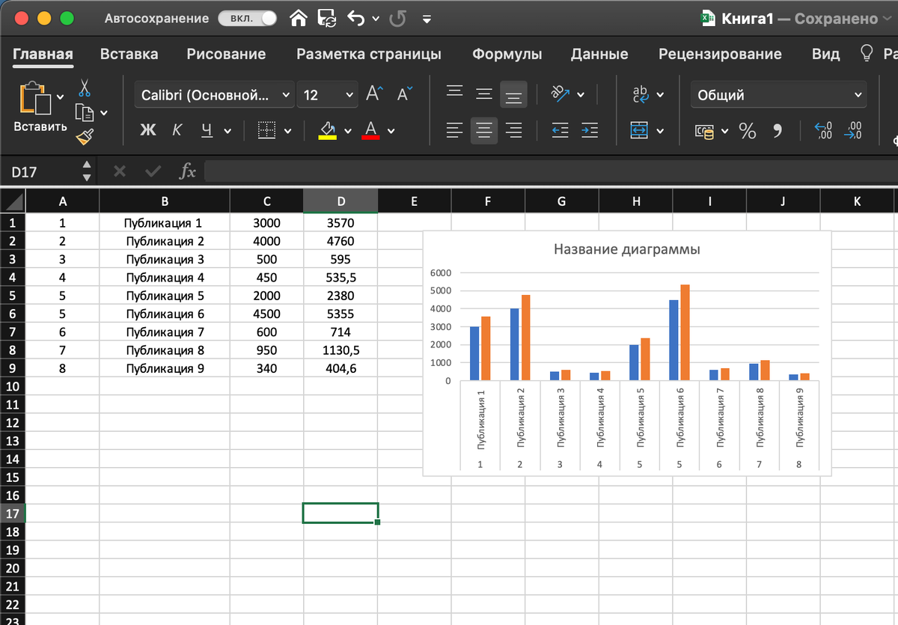Select column D header
This screenshot has width=898, height=625.
[340, 201]
